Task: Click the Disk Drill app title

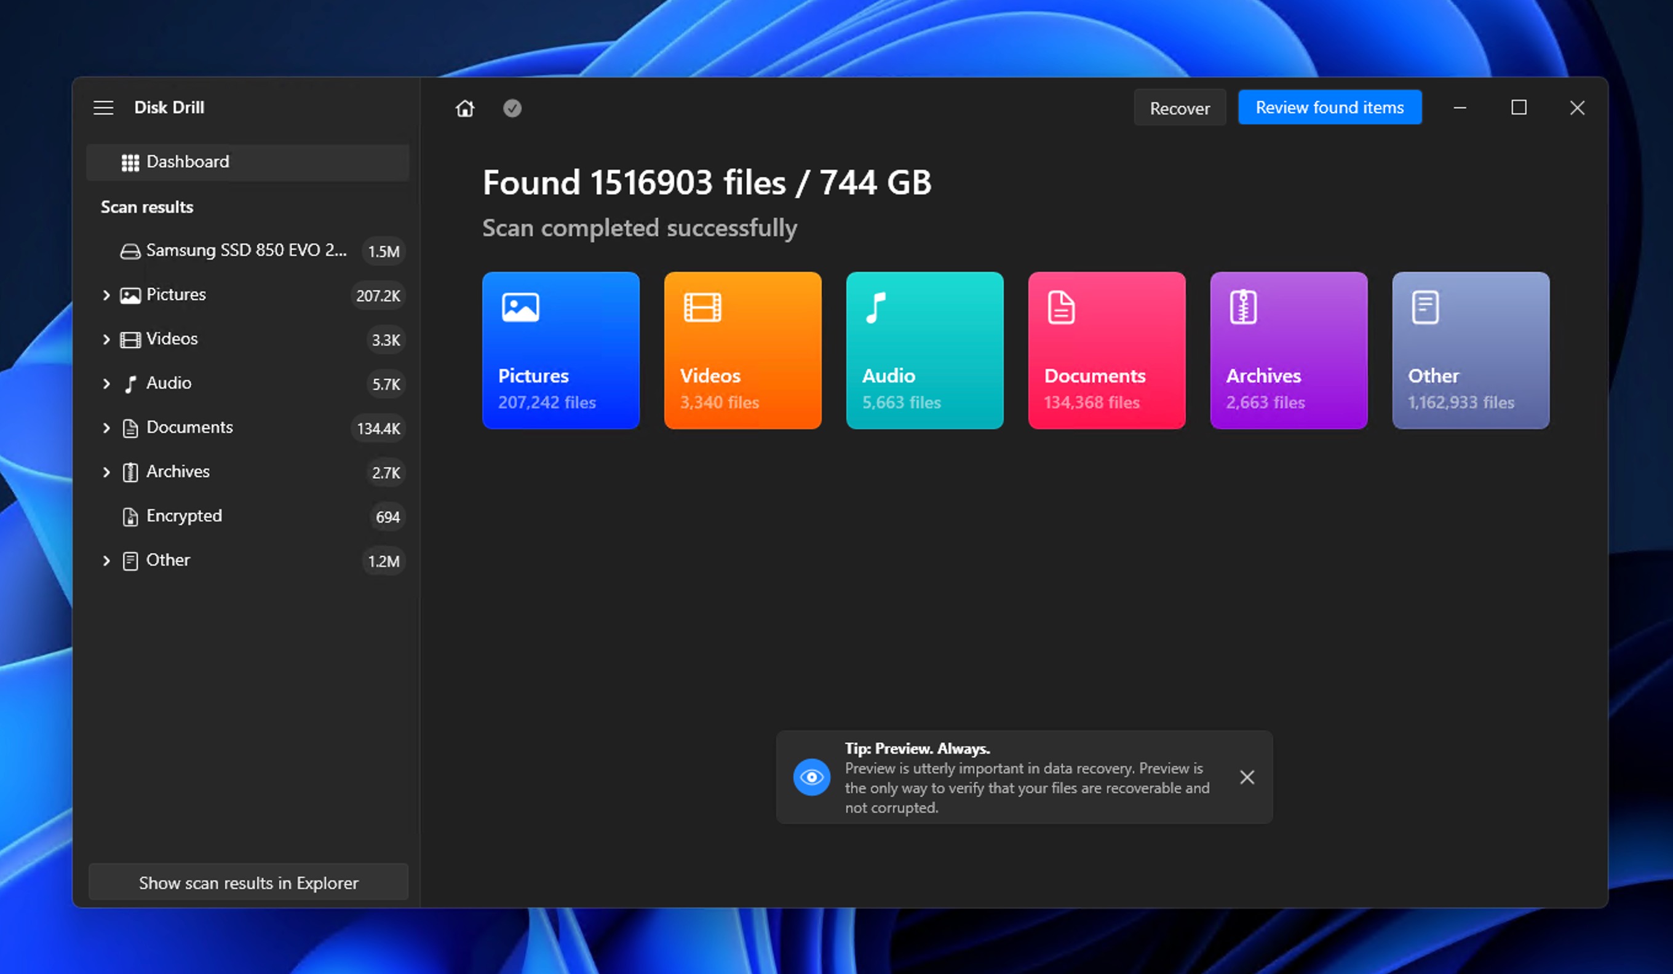Action: (169, 108)
